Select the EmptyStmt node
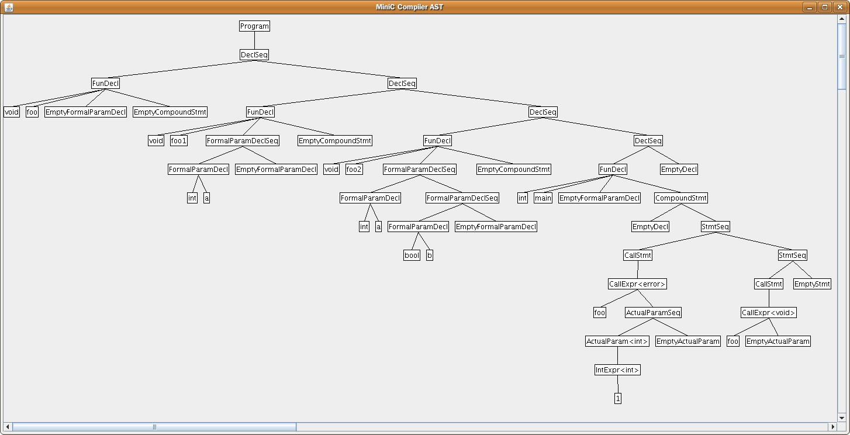 click(x=812, y=284)
